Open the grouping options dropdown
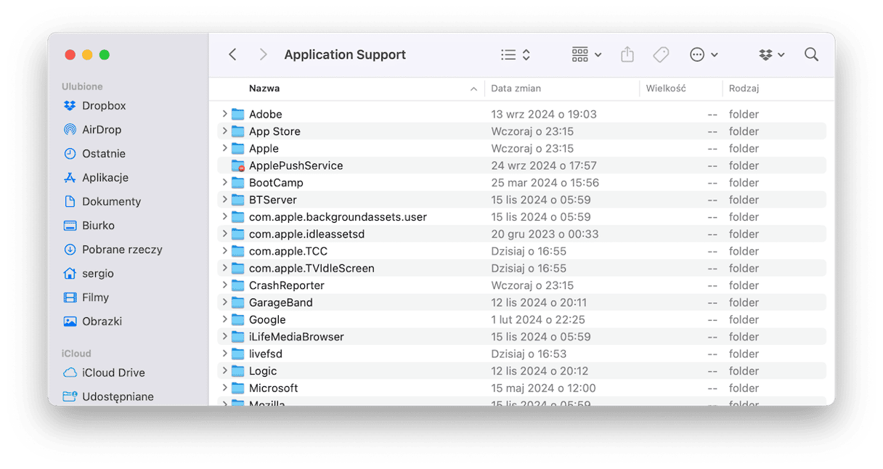 (587, 54)
